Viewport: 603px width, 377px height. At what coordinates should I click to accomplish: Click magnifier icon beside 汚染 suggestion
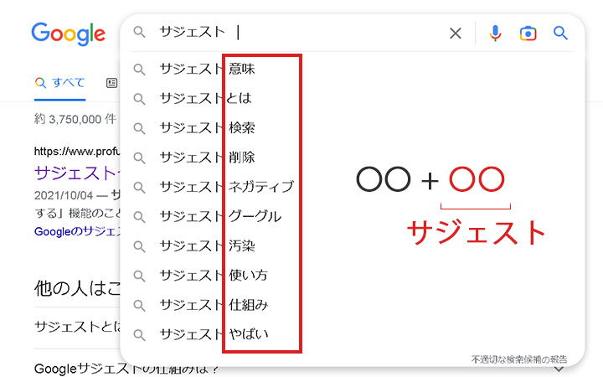(139, 246)
